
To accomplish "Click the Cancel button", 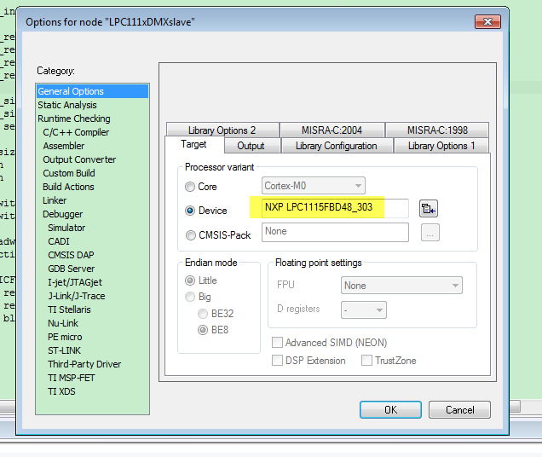I will (459, 409).
